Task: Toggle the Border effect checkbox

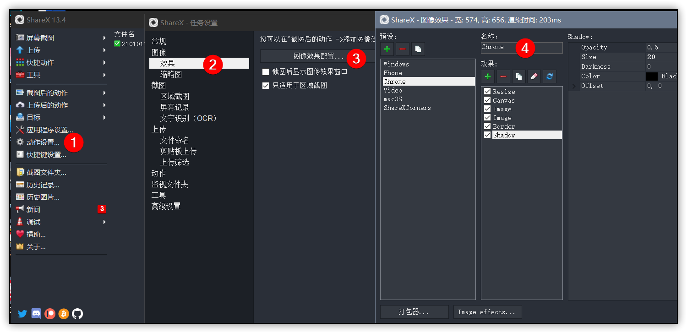Action: tap(487, 126)
